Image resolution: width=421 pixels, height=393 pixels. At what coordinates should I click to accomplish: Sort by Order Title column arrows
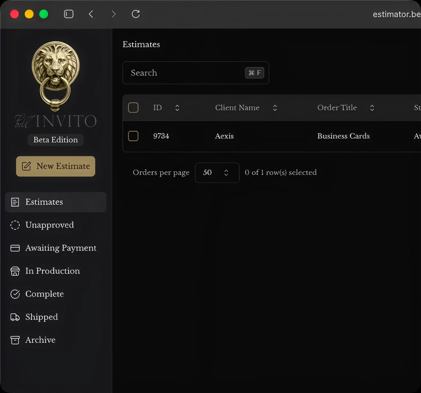pos(372,108)
